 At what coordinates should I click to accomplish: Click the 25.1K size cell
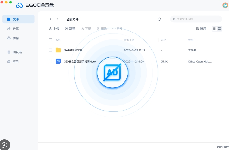point(164,62)
